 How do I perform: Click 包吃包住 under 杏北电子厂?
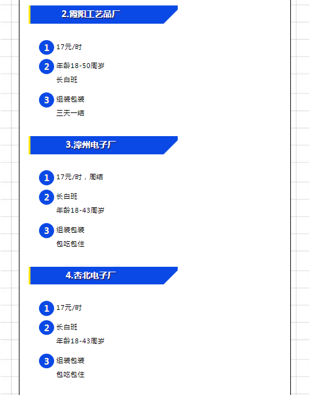point(71,374)
